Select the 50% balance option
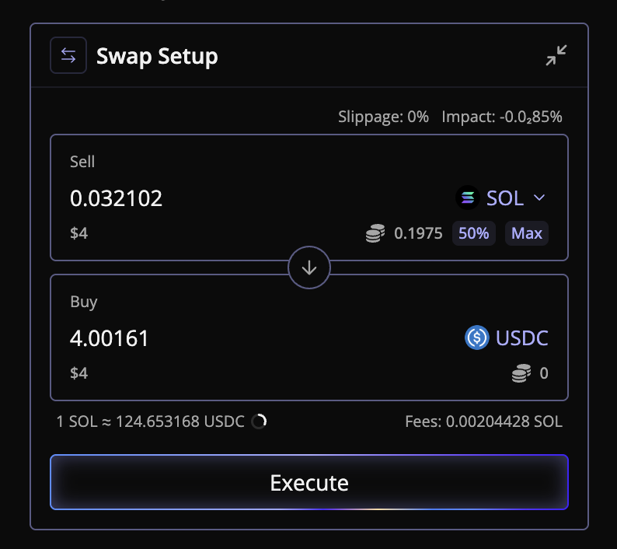 [474, 233]
